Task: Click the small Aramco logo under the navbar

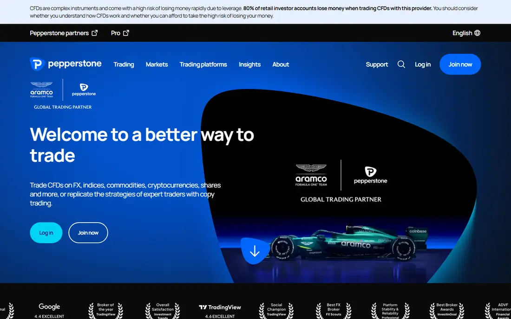Action: point(41,90)
